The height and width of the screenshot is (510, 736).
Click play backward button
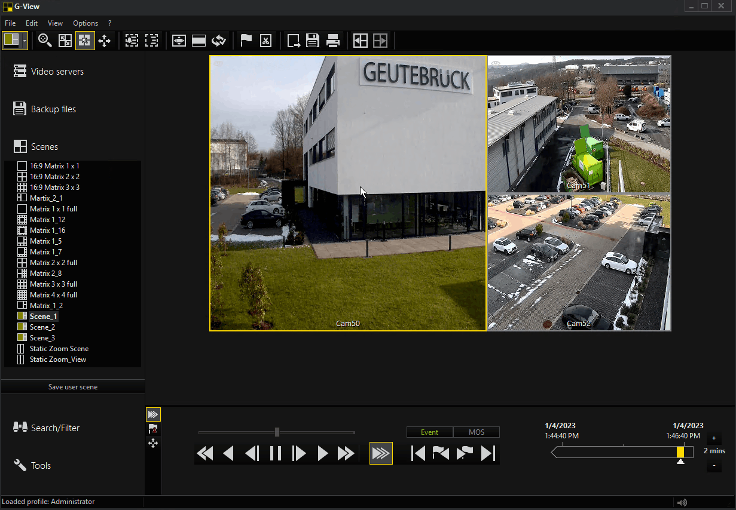(x=228, y=454)
